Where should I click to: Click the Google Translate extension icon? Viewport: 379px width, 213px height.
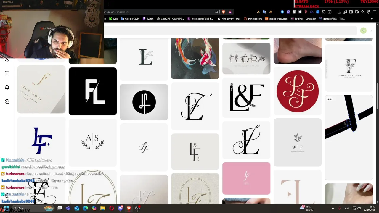(264, 12)
